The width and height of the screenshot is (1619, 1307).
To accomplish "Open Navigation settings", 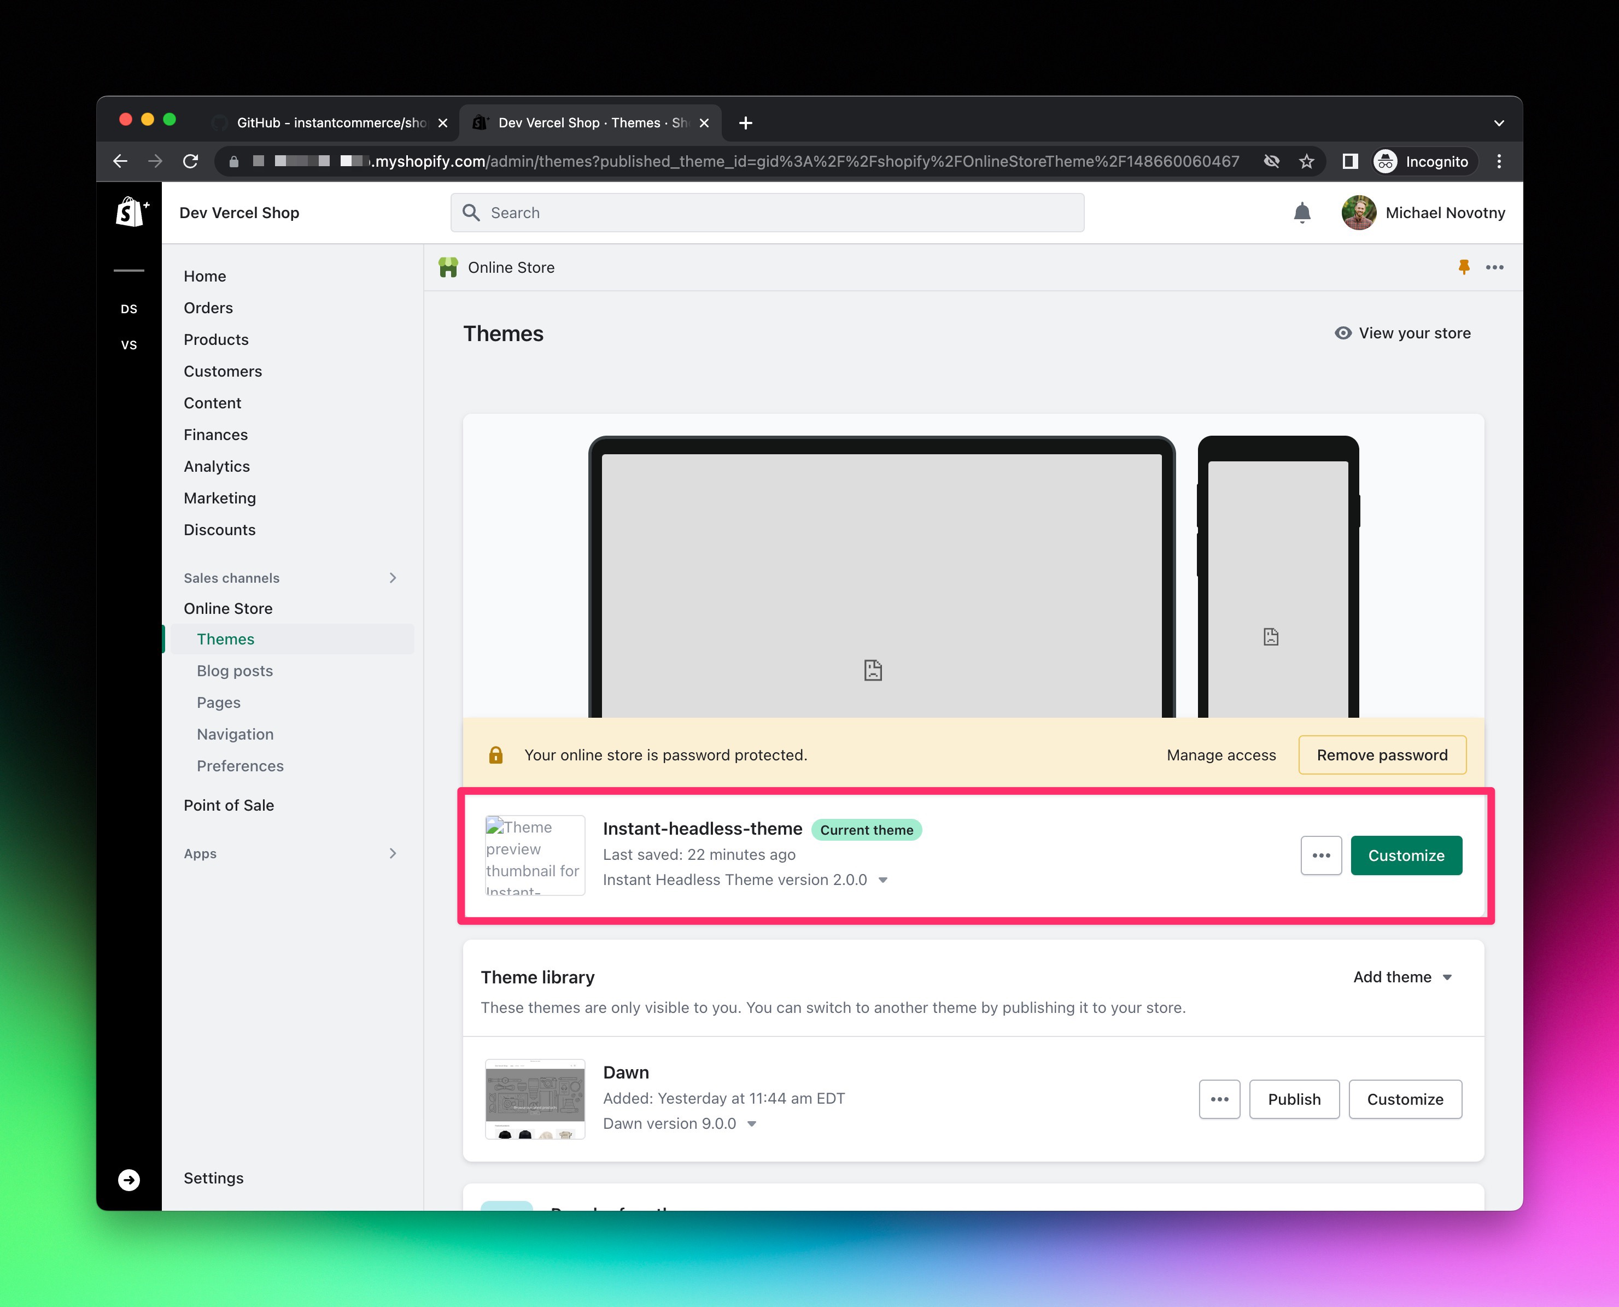I will click(236, 734).
